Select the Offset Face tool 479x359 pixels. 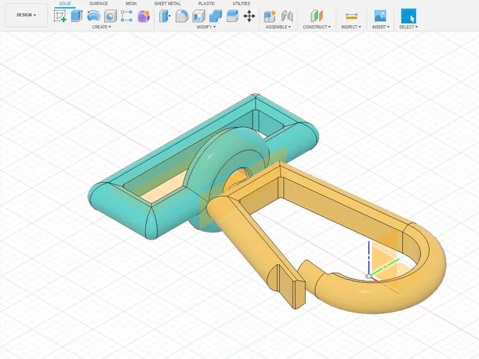tap(232, 16)
